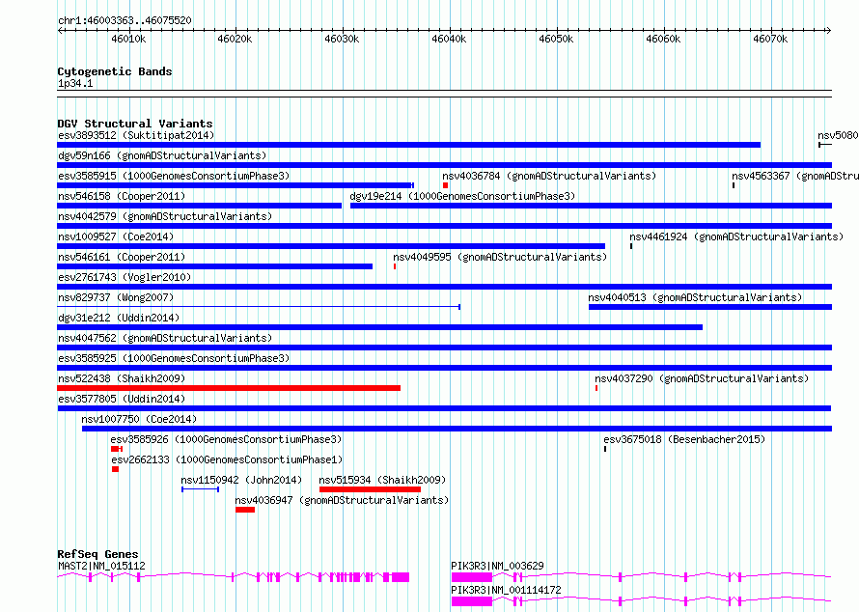This screenshot has height=612, width=859.
Task: Select nsv4040513 gnomAD variant label
Action: [x=695, y=297]
